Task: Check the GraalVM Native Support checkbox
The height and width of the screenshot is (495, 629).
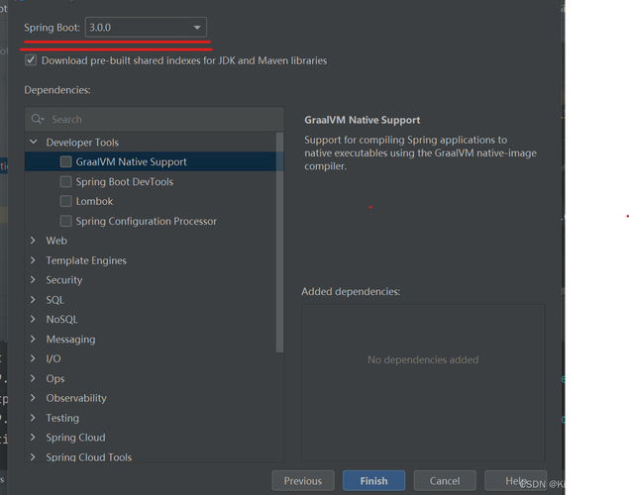Action: coord(65,161)
